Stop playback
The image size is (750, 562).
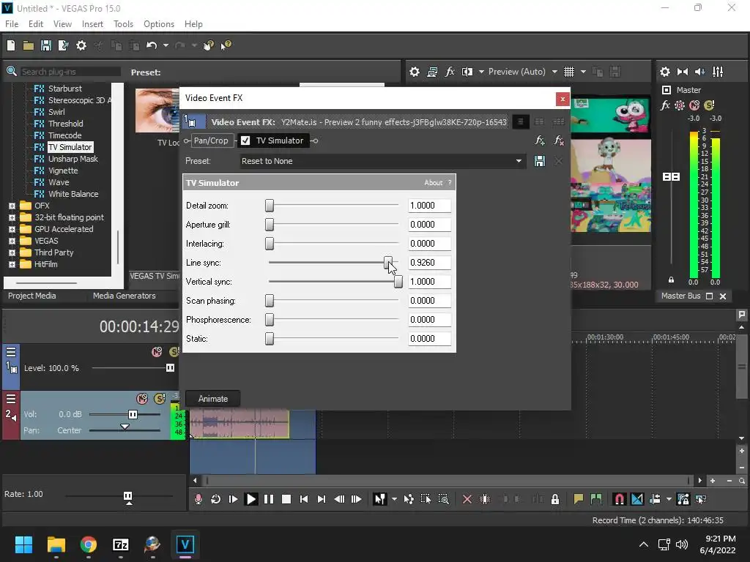pyautogui.click(x=286, y=499)
